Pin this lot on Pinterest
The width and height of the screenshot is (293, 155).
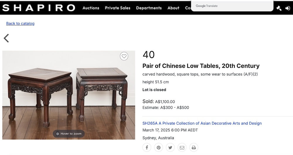pos(159,147)
